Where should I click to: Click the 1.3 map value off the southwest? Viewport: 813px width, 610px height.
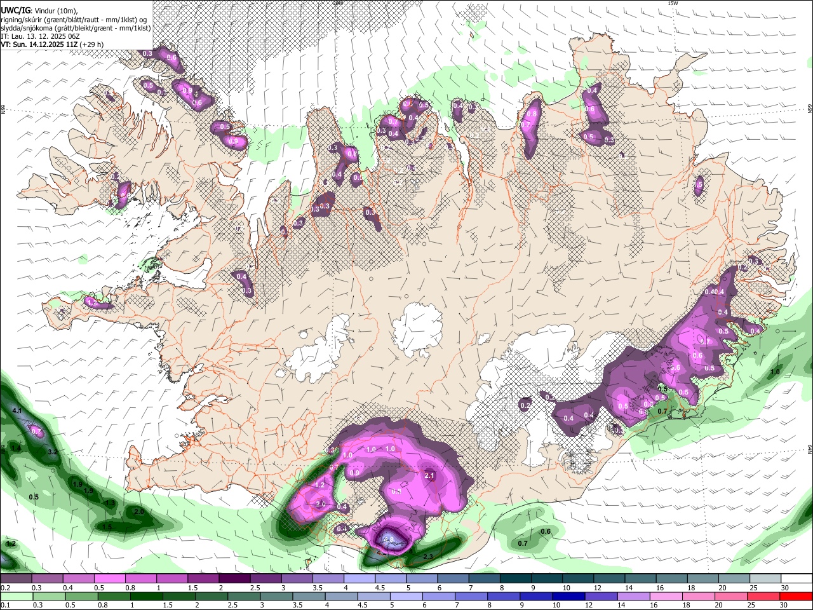click(110, 503)
